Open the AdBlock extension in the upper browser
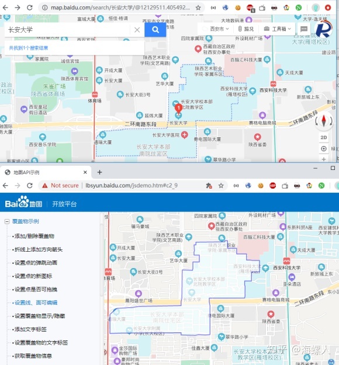Viewport: 339px width, 365px height. tap(250, 8)
